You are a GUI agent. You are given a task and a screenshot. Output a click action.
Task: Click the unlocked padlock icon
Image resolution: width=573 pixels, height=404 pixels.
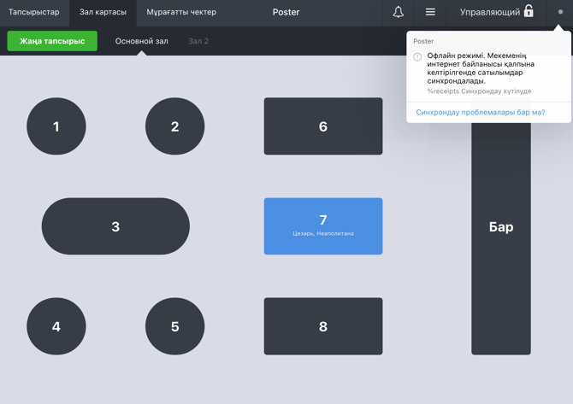click(x=529, y=11)
